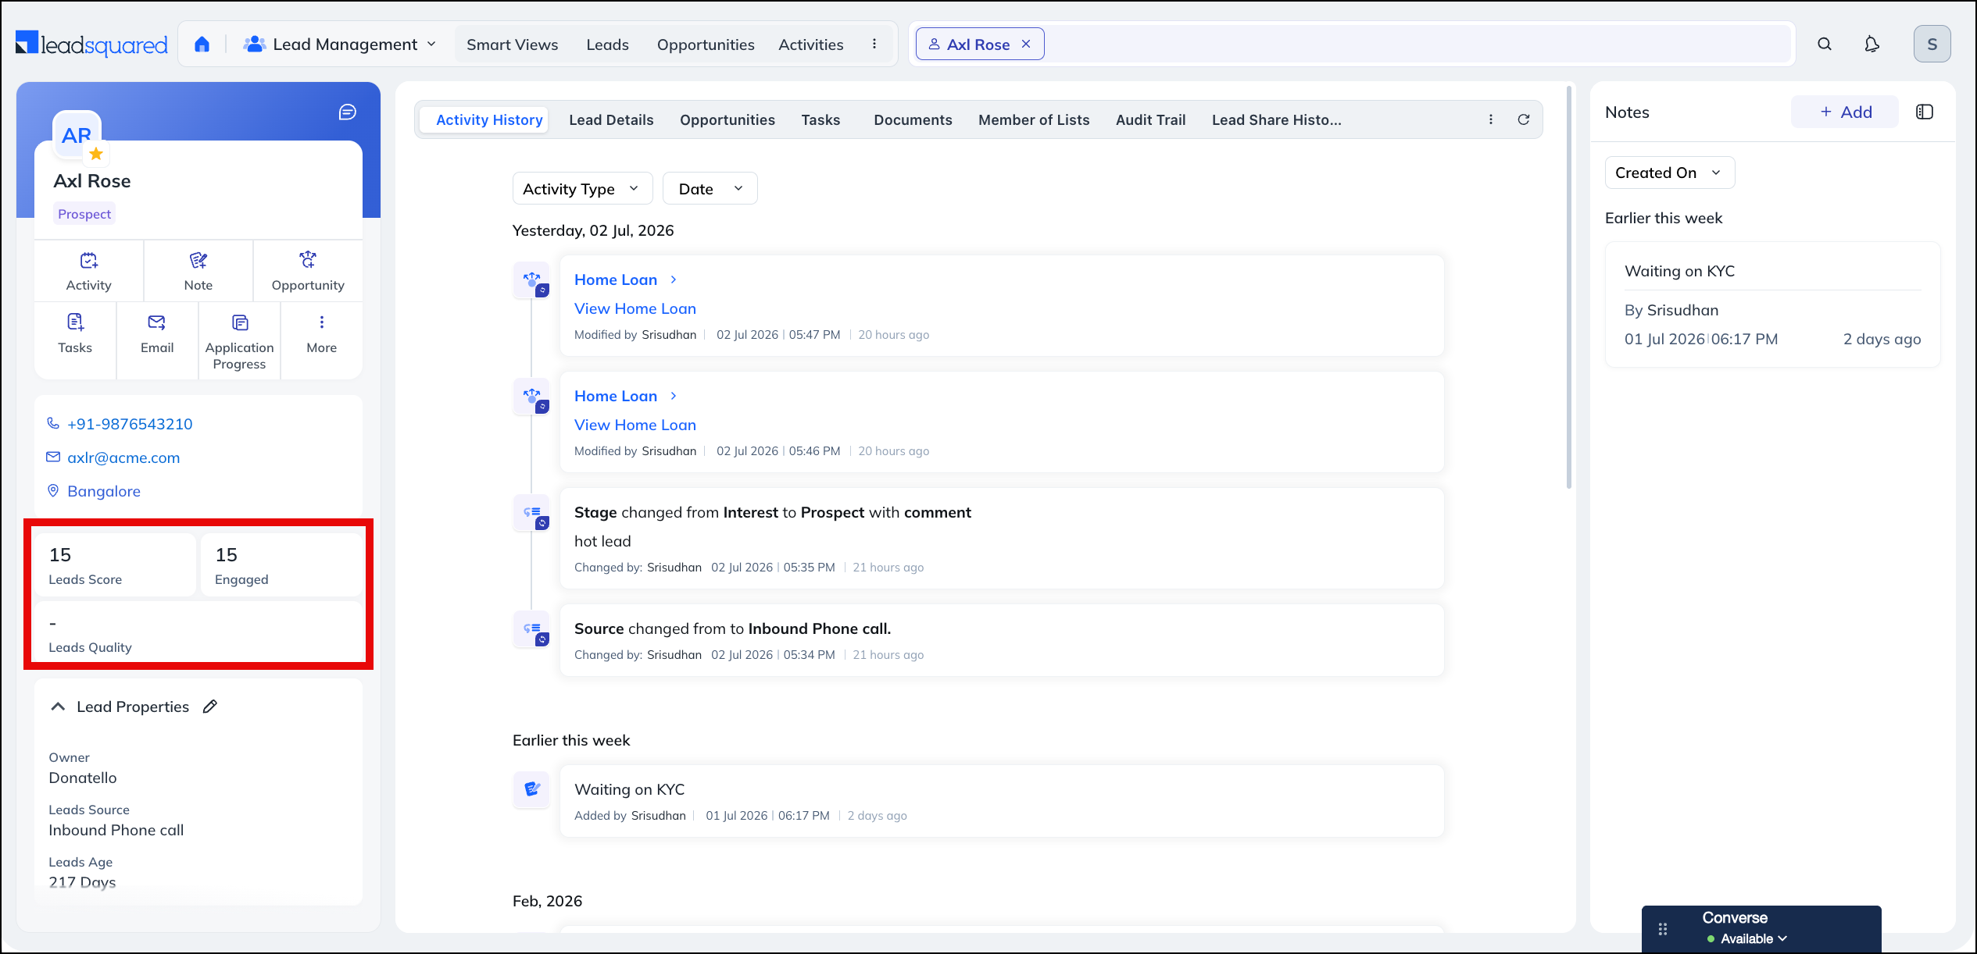Add a new Opportunity for the lead

click(x=308, y=271)
